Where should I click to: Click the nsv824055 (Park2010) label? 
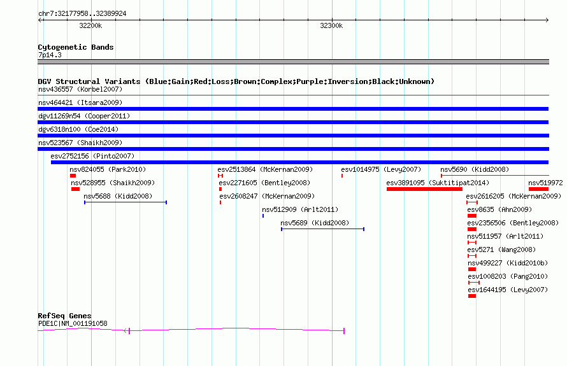[108, 169]
